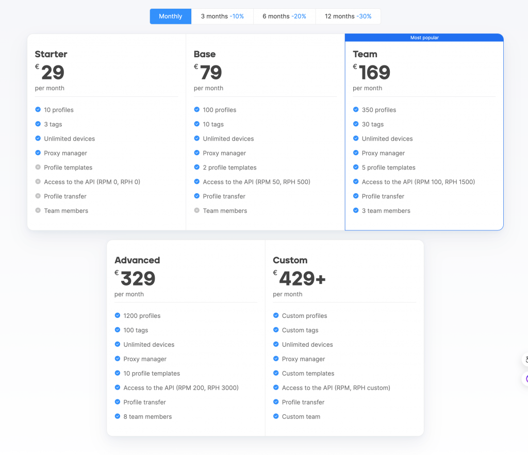
Task: Choose the 6 months -20% option
Action: pyautogui.click(x=284, y=16)
